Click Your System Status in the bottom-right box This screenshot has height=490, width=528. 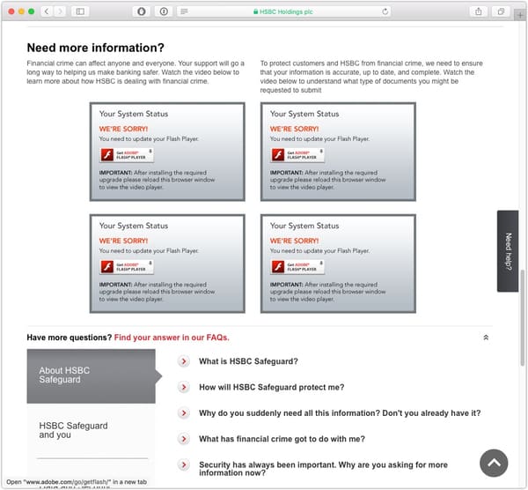pos(304,226)
